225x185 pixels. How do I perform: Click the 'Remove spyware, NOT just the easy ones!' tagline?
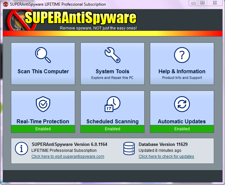(x=98, y=28)
